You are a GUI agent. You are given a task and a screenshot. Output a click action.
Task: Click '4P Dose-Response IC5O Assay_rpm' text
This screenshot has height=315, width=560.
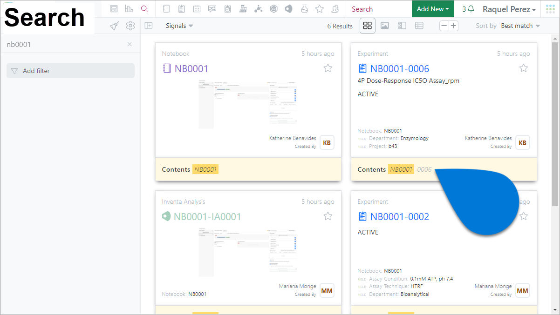[x=409, y=80]
